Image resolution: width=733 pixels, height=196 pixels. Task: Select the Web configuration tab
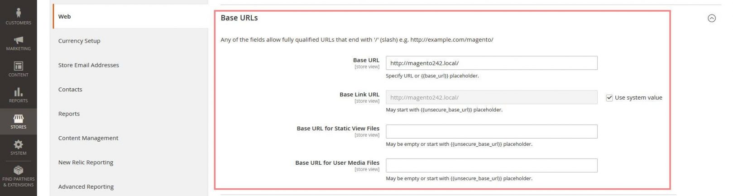(65, 17)
